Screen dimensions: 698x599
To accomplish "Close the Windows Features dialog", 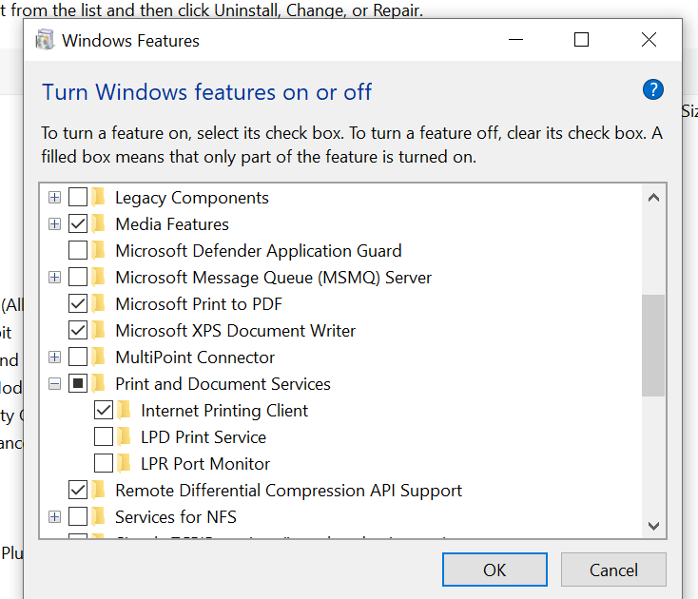I will (x=649, y=40).
